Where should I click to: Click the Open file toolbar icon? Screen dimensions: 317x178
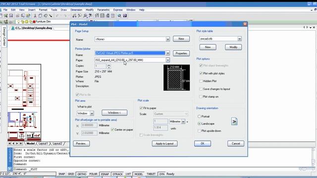pos(6,15)
